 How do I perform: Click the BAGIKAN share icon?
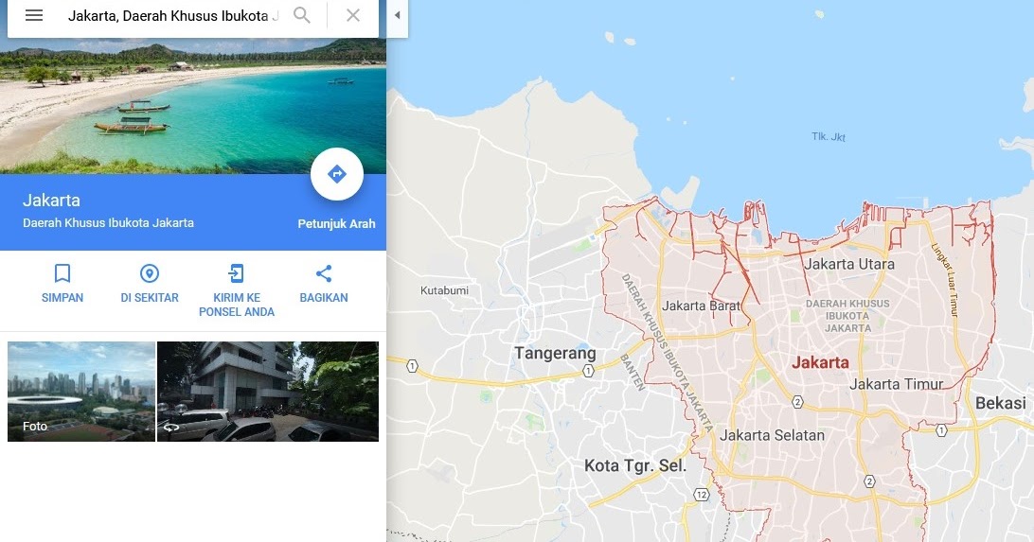324,273
